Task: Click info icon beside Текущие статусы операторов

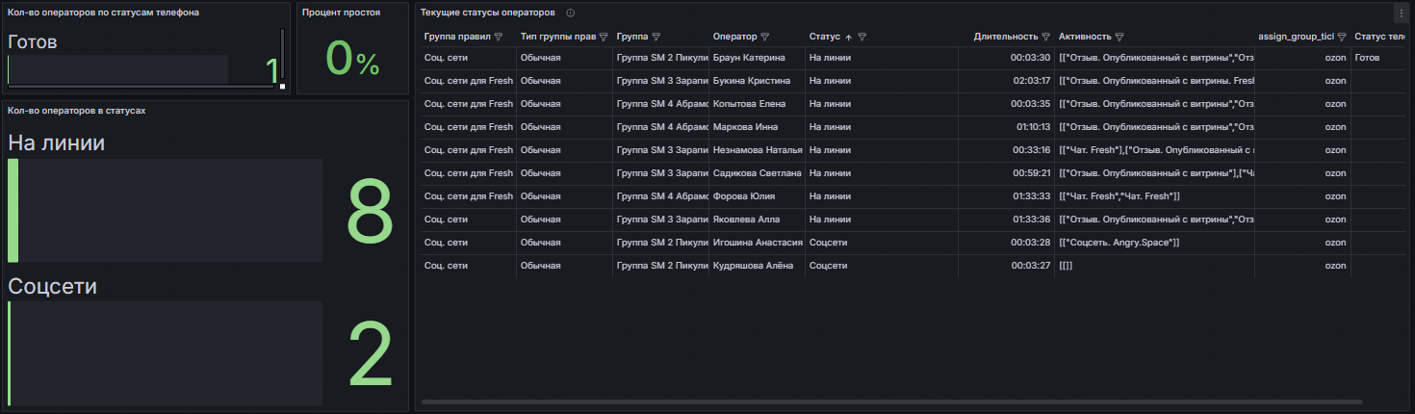Action: coord(571,13)
